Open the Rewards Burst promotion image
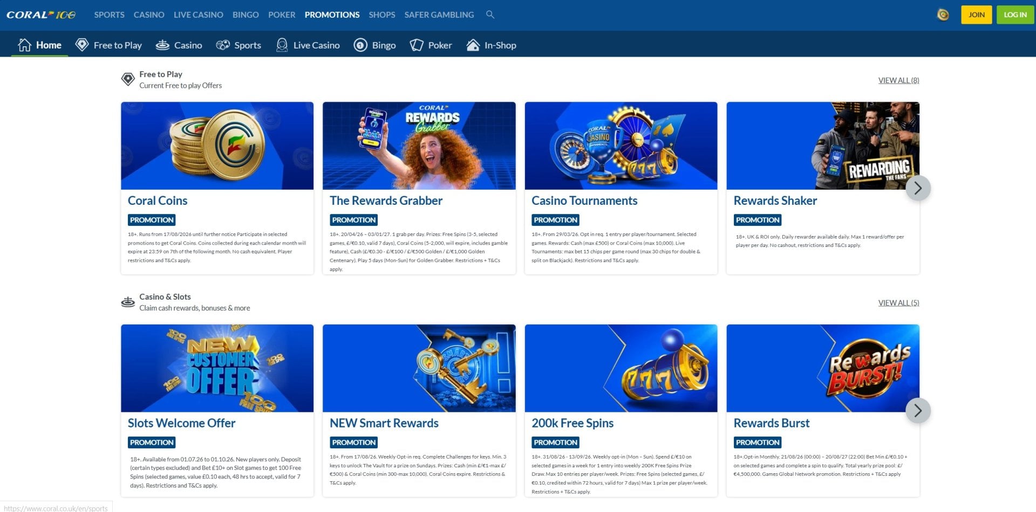The height and width of the screenshot is (512, 1036). click(x=822, y=368)
